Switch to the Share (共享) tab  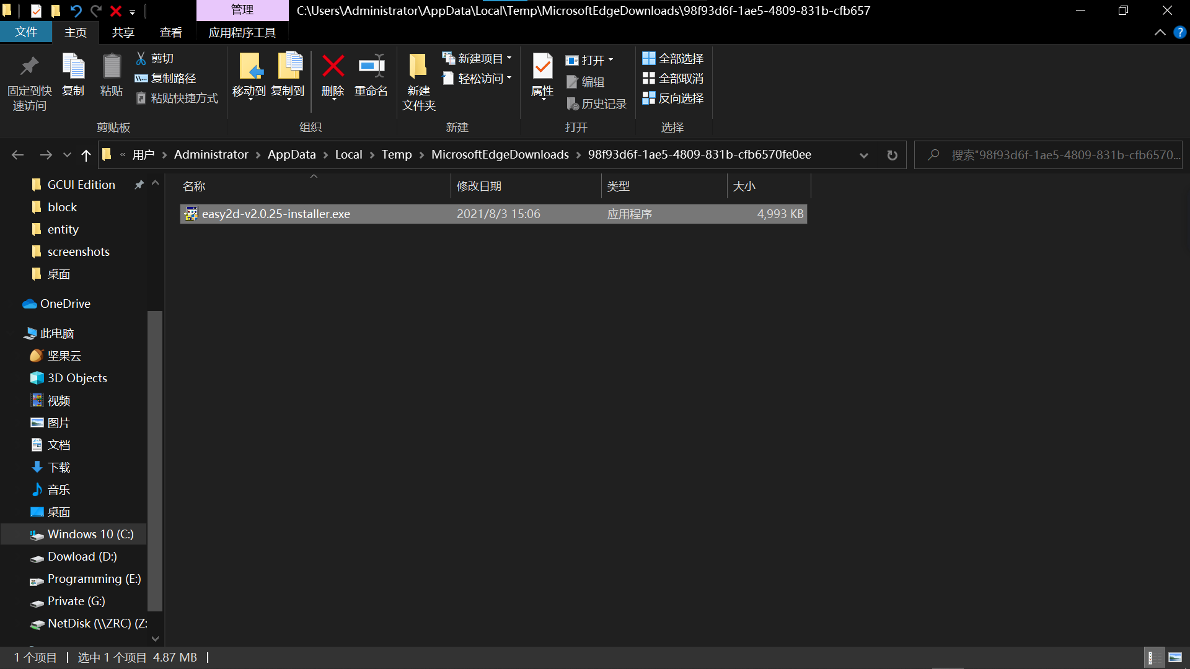(123, 32)
